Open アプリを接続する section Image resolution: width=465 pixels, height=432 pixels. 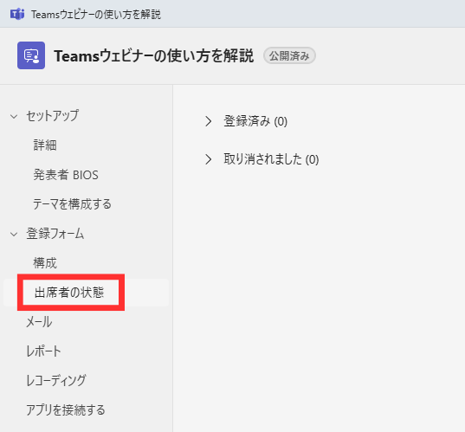pos(66,410)
